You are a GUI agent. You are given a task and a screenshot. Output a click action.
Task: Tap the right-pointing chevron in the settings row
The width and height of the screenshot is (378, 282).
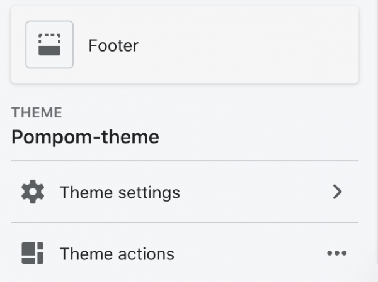pyautogui.click(x=337, y=192)
